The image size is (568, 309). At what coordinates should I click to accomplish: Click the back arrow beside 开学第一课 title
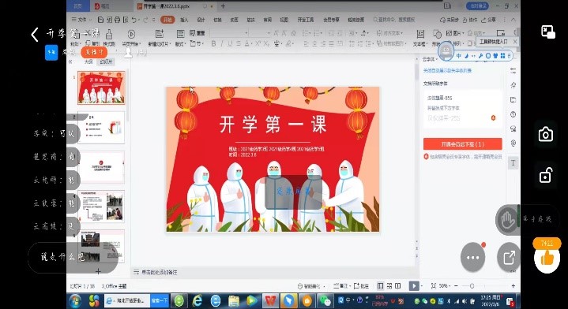[x=35, y=35]
